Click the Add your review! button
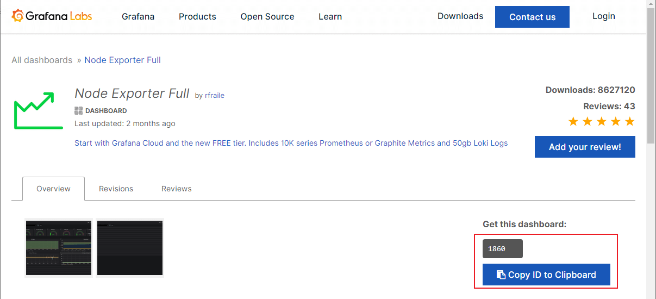Viewport: 656px width, 299px height. [585, 147]
